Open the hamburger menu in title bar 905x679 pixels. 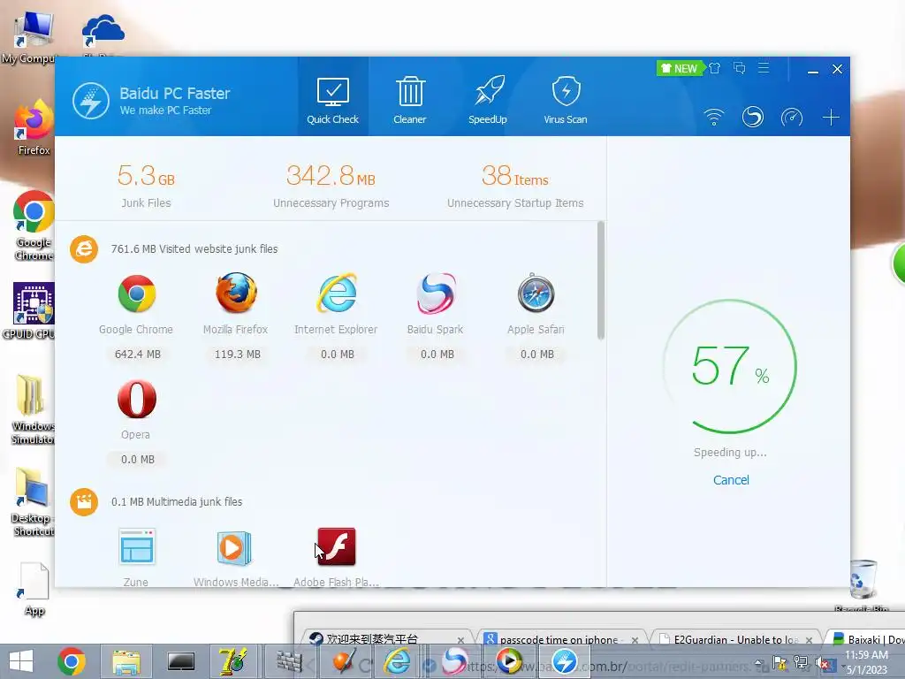764,68
